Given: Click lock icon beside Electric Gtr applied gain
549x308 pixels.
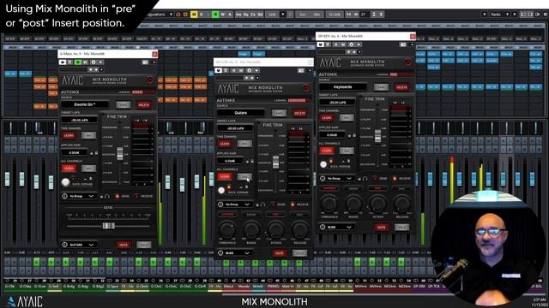Looking at the screenshot, I should [96, 152].
